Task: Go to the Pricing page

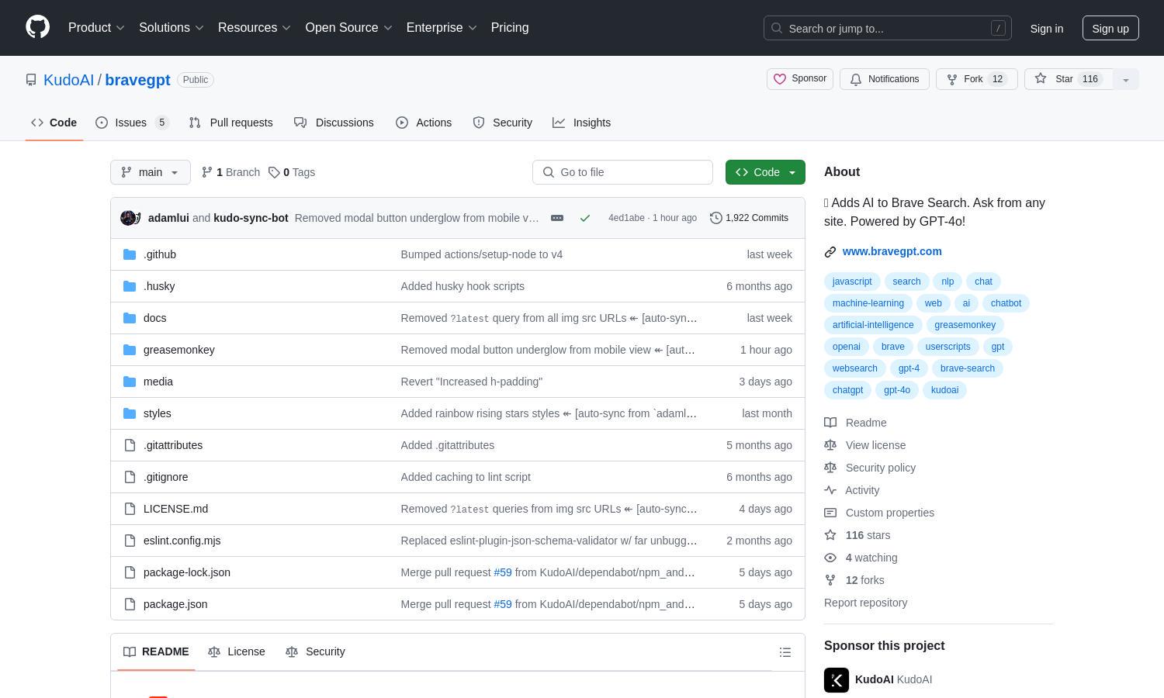Action: [x=510, y=28]
